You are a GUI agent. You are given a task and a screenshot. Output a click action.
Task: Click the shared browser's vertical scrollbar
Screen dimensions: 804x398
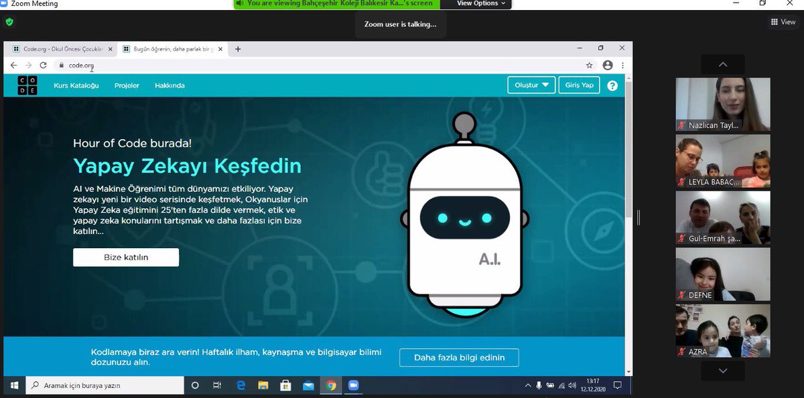(628, 148)
